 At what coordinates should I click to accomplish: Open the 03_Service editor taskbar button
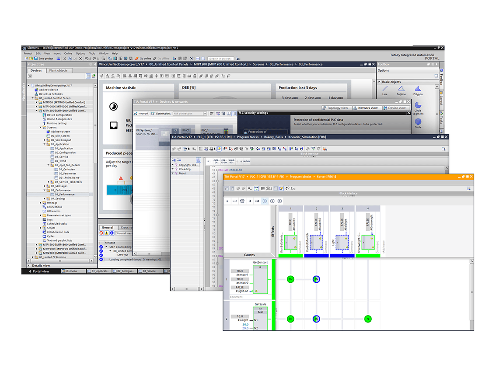(150, 271)
